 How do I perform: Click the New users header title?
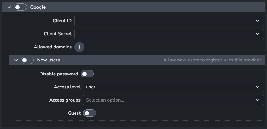pyautogui.click(x=48, y=60)
